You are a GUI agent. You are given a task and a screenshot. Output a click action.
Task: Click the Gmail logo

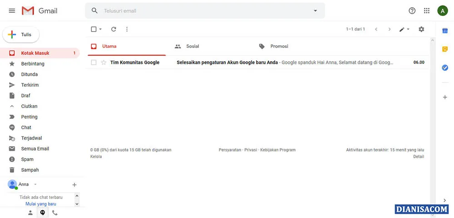pyautogui.click(x=39, y=11)
